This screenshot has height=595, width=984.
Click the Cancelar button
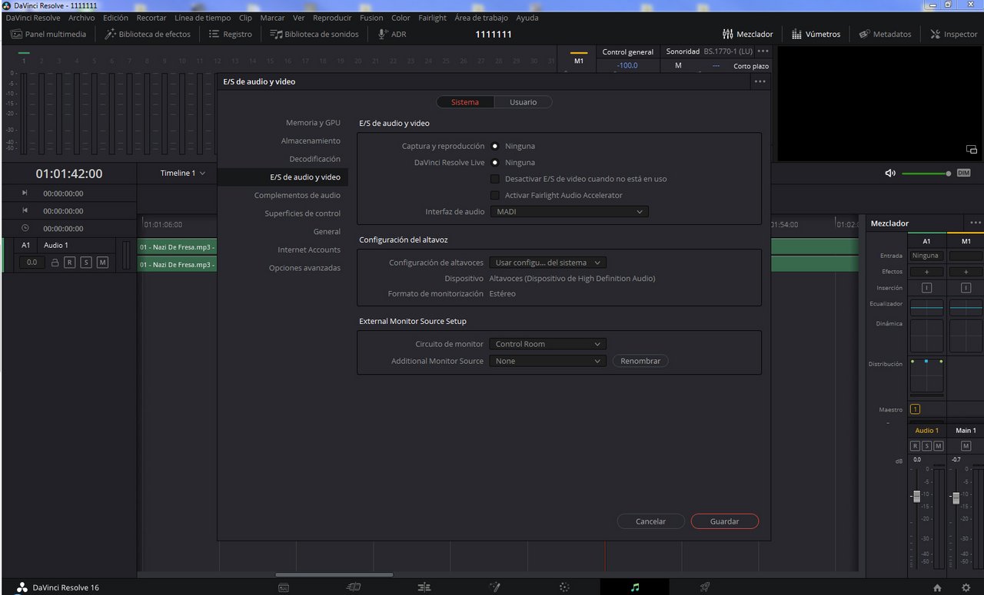[650, 521]
